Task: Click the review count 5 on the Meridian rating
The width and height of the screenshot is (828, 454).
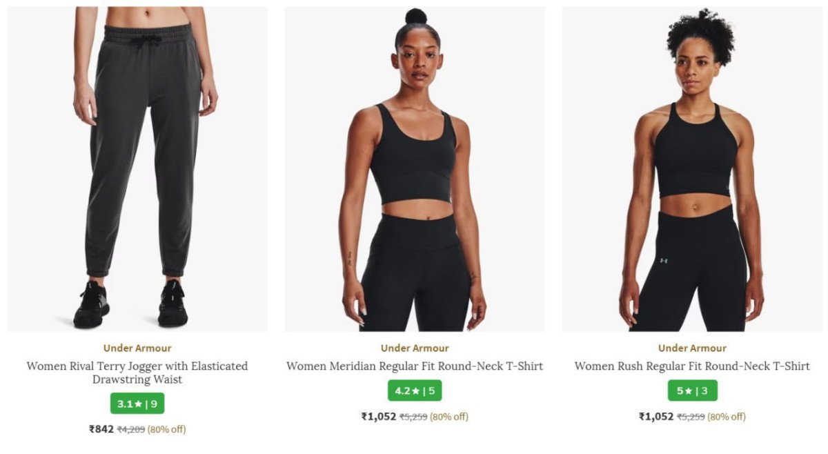Action: pyautogui.click(x=432, y=391)
